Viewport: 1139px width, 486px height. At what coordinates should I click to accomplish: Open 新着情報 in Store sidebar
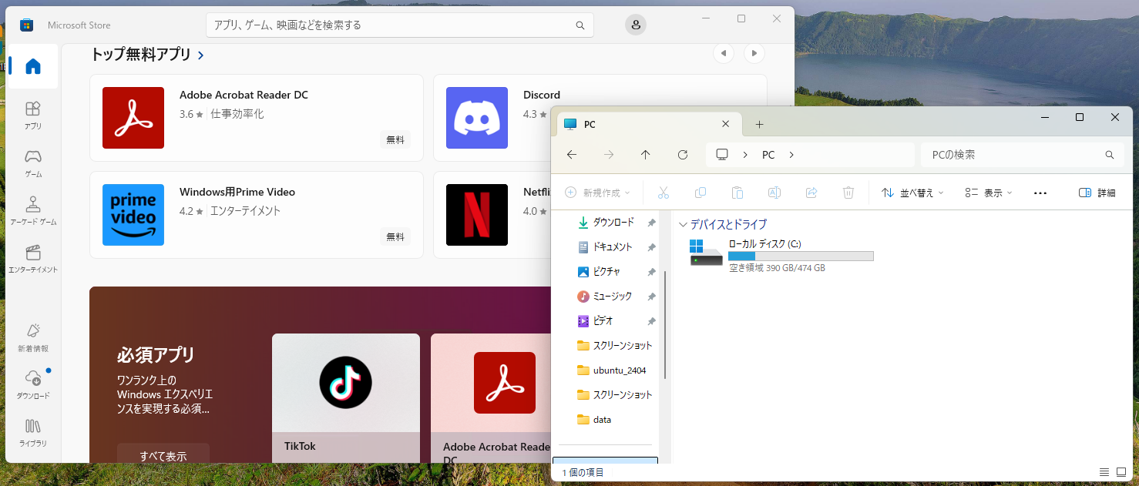(x=33, y=337)
